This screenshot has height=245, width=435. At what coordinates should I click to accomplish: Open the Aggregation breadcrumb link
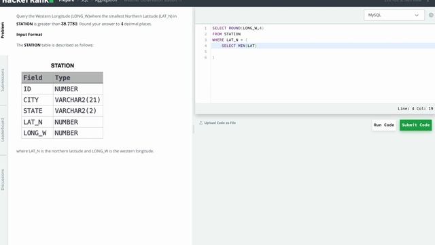(106, 1)
